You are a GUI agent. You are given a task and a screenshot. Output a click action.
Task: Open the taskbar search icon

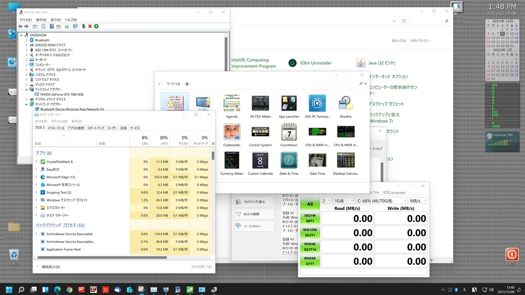click(21, 290)
